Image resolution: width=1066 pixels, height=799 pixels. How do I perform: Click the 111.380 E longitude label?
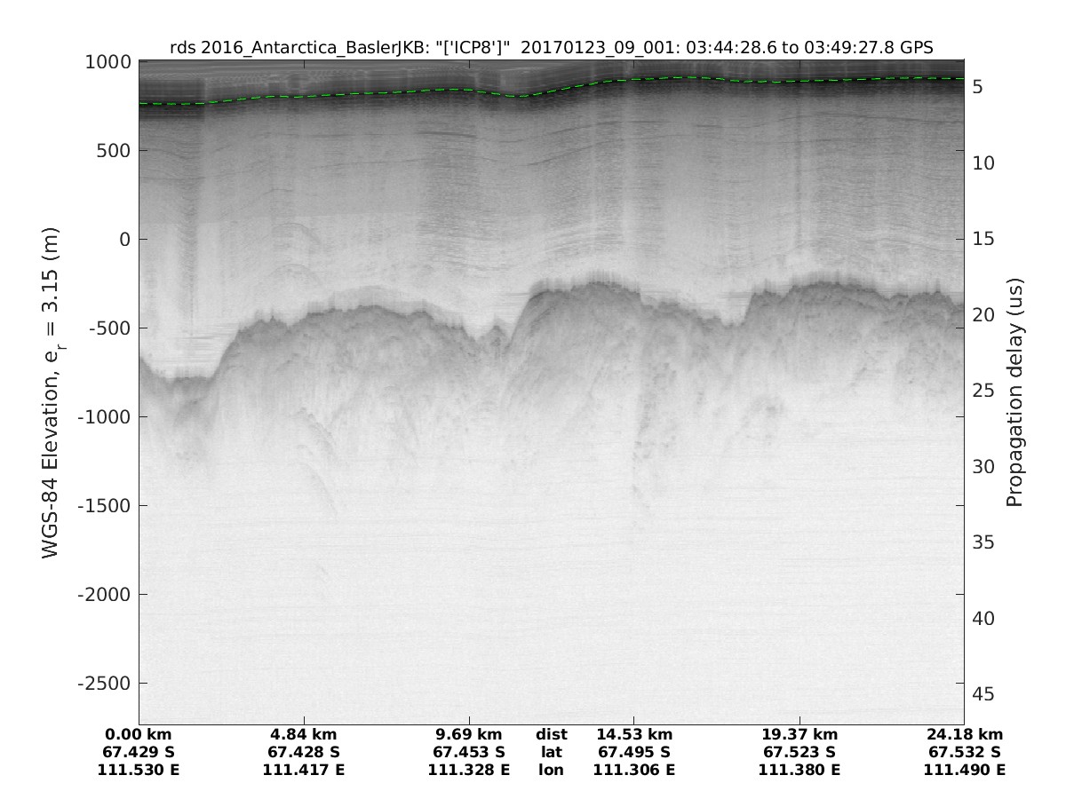tap(799, 770)
